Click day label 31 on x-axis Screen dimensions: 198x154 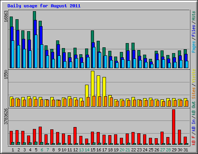coord(186,150)
